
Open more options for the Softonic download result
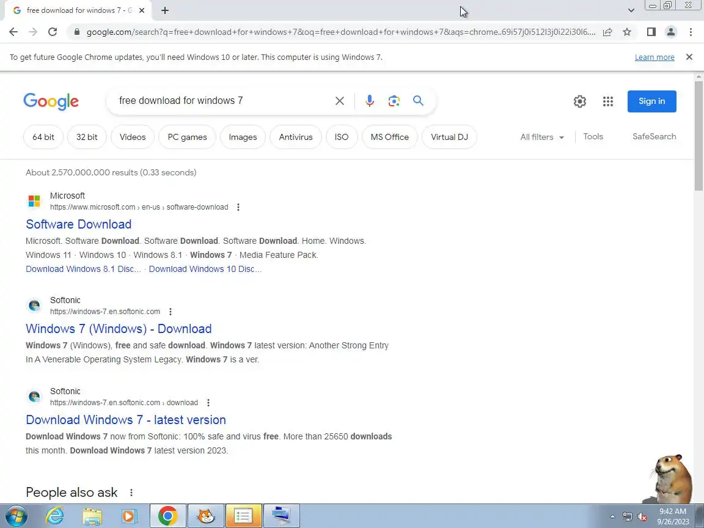pos(208,403)
